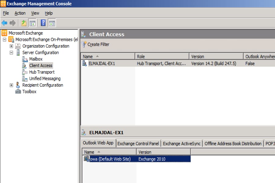
Task: Click the Client Access header icon
Action: [x=84, y=34]
